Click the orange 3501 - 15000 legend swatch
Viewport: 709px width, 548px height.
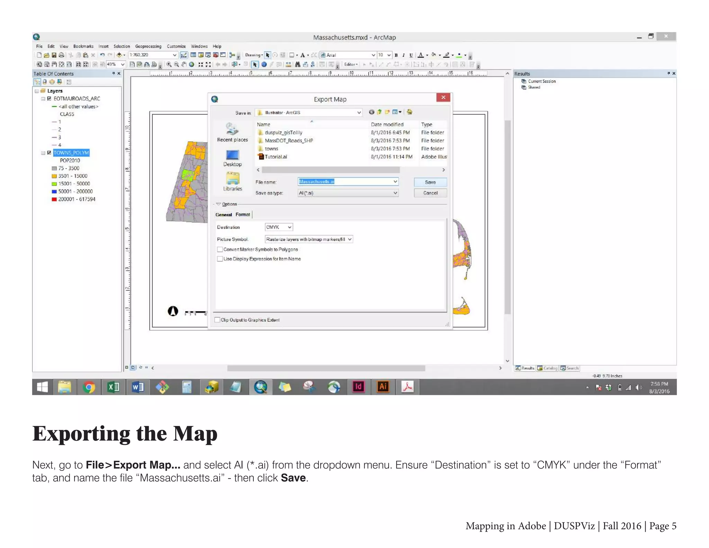54,176
